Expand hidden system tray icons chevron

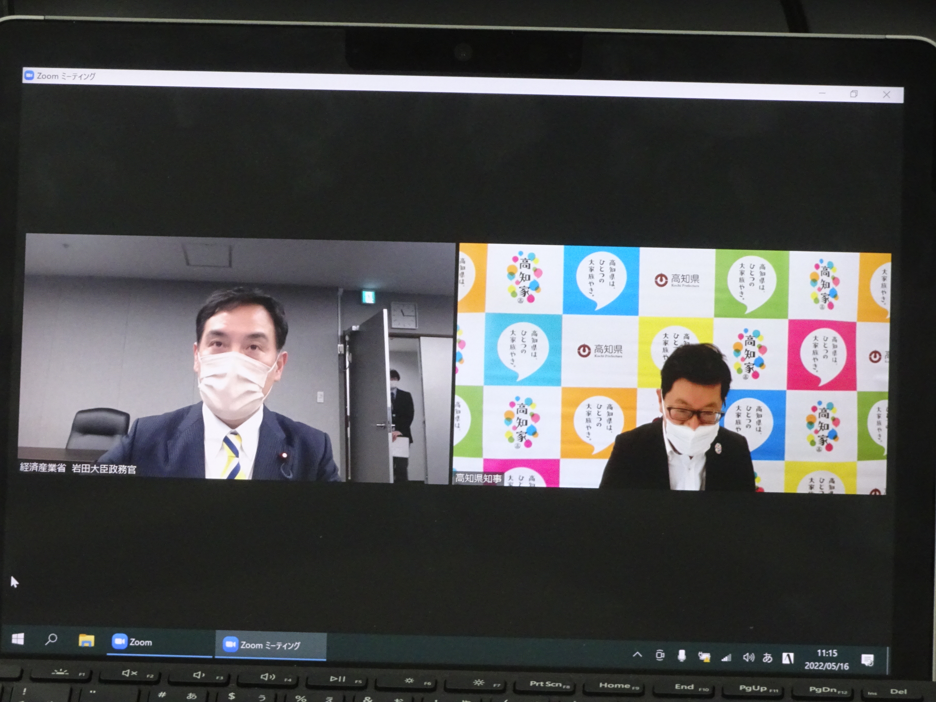click(x=637, y=655)
